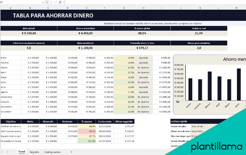Select the Colchón de transición goal row

pyautogui.click(x=11, y=126)
